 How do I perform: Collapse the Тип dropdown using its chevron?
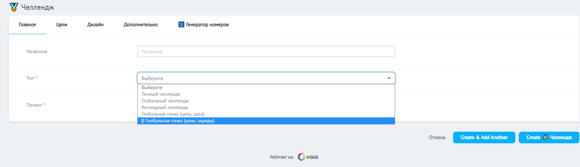coord(389,78)
